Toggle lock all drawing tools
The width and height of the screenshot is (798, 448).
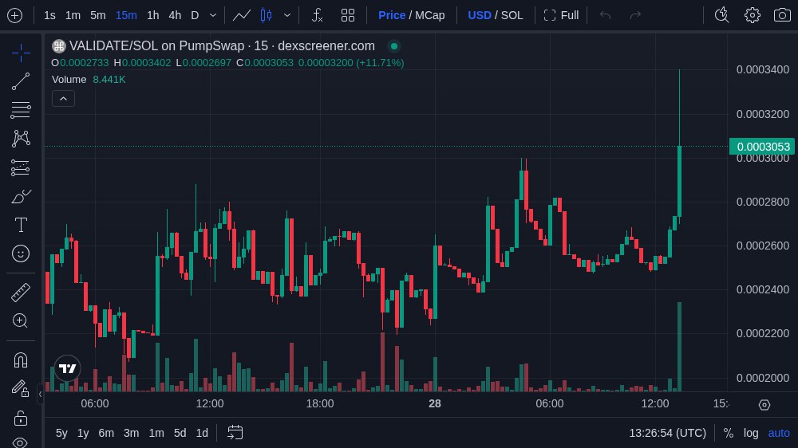point(21,417)
